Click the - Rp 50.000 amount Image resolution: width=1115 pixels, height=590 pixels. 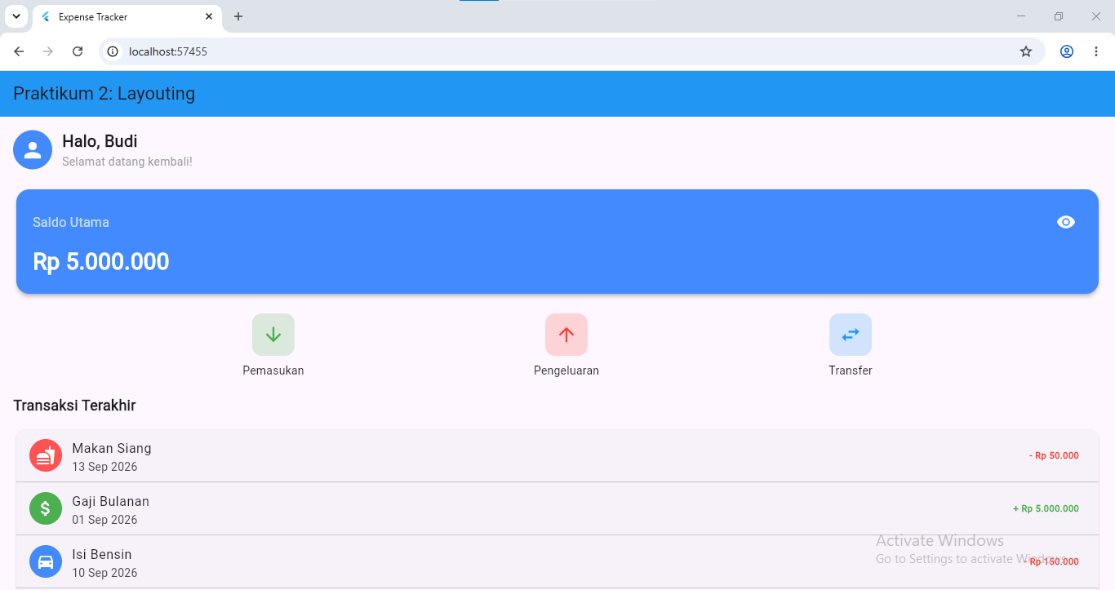click(1054, 455)
